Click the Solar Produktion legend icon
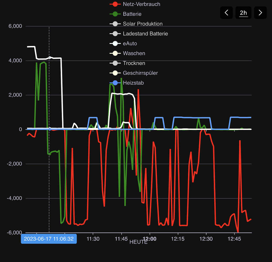272x262 pixels. 115,24
